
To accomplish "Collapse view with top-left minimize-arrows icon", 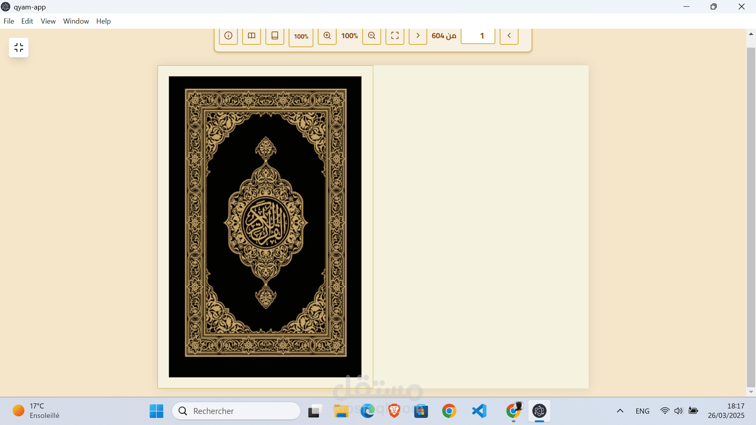I will tap(19, 48).
